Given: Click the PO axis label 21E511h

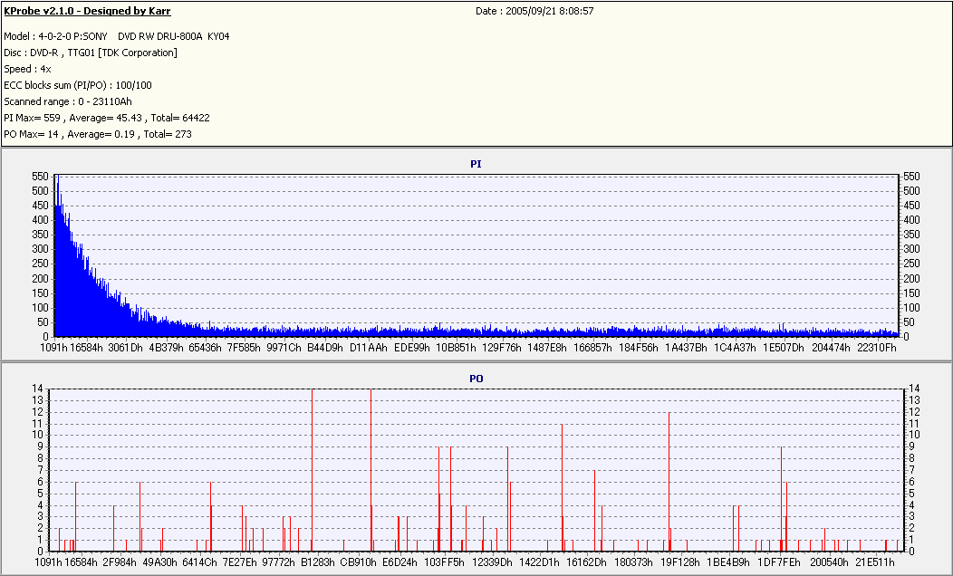Looking at the screenshot, I should tap(874, 562).
